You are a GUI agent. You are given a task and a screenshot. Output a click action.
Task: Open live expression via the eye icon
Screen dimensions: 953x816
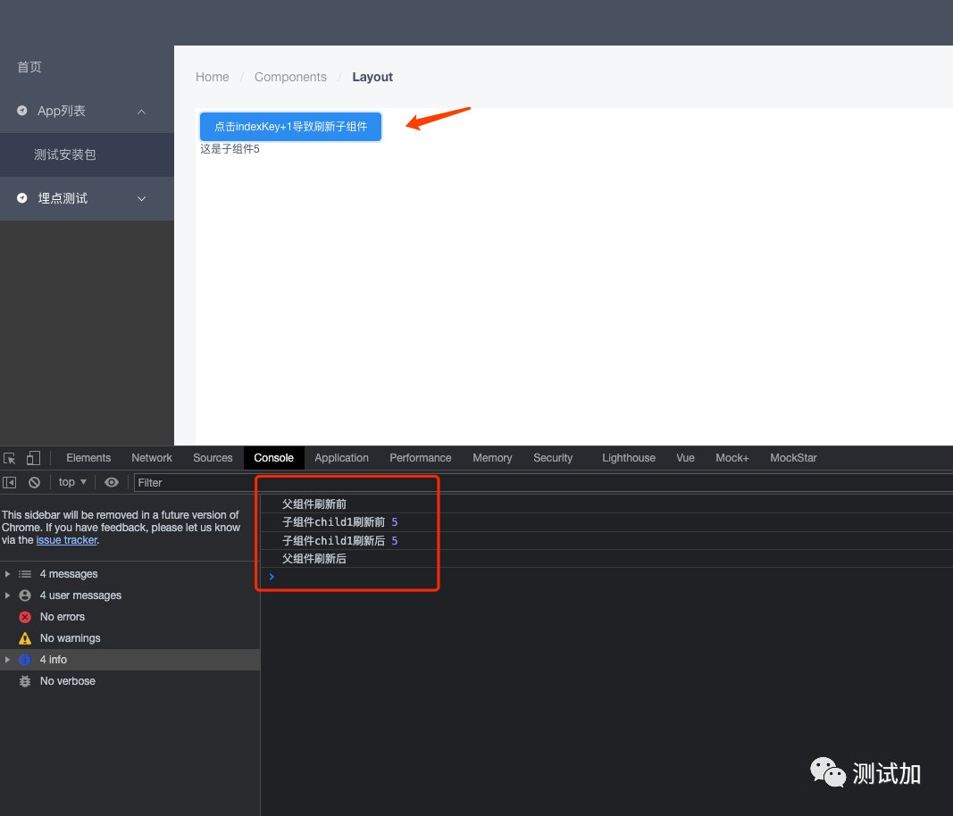112,482
